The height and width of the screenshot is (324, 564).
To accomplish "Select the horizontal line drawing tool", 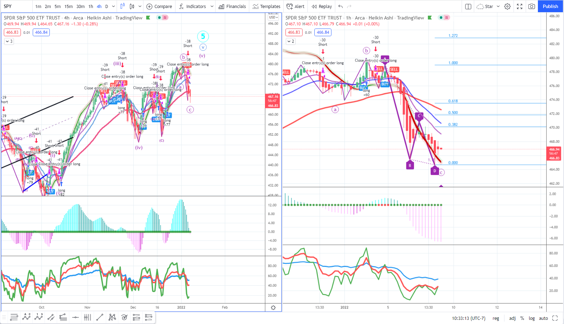I will click(75, 317).
